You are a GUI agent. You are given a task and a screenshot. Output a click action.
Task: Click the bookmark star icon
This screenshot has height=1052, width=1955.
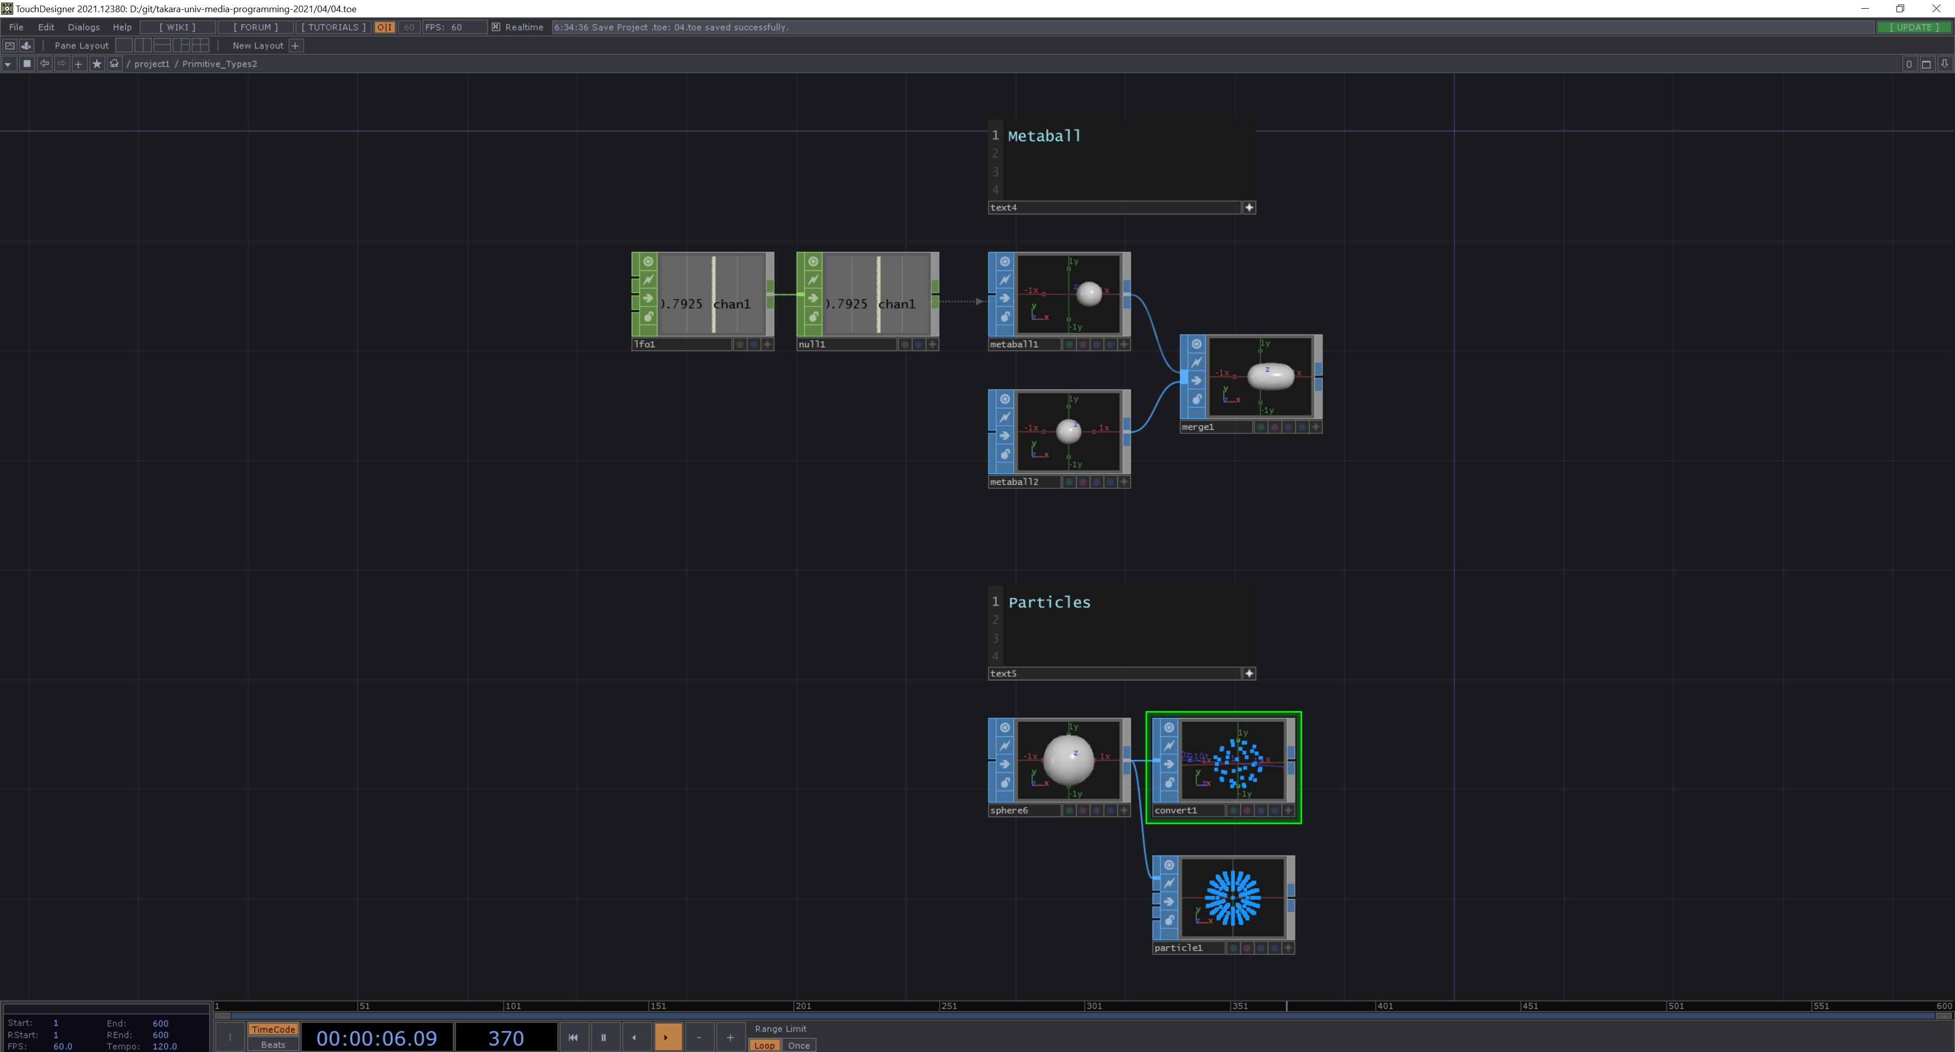pos(96,64)
